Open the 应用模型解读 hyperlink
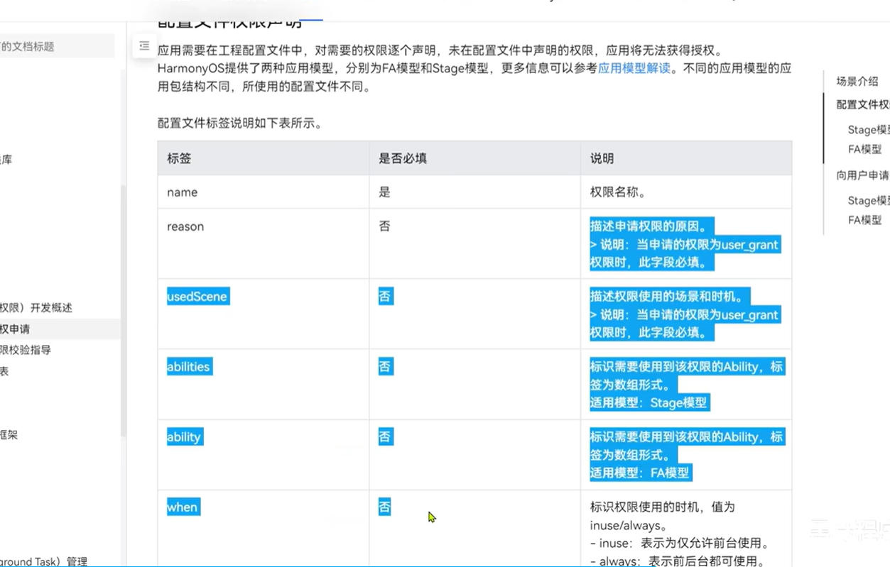Viewport: 890px width, 567px height. tap(634, 69)
